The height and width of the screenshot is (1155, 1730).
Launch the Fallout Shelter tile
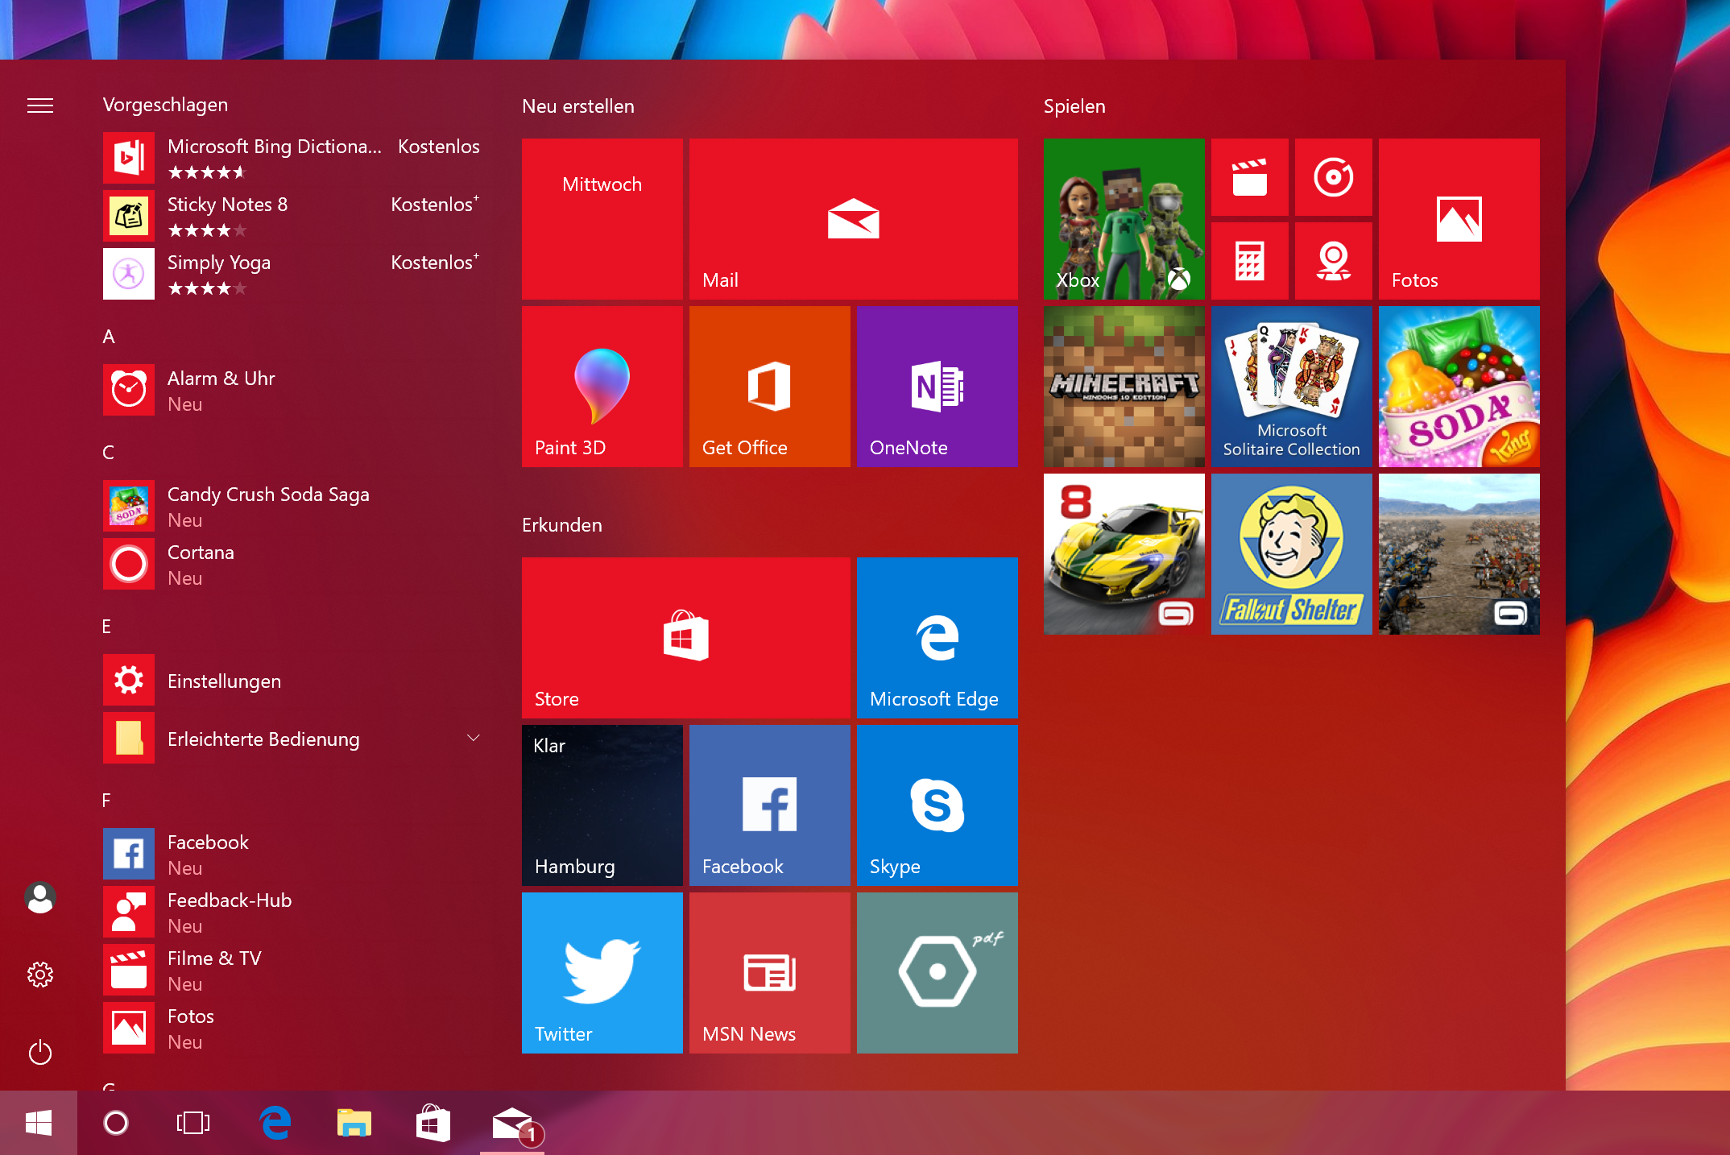tap(1292, 554)
